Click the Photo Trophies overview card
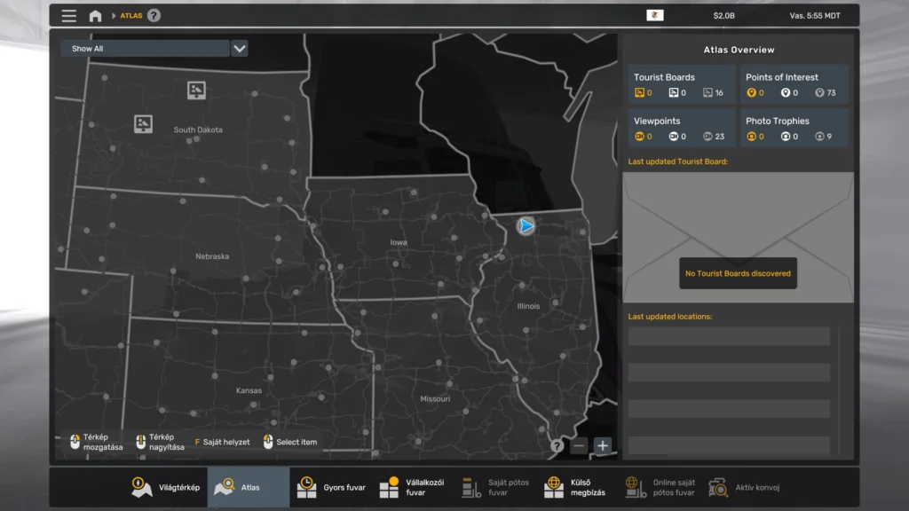Screen dimensions: 909x511 [x=794, y=128]
